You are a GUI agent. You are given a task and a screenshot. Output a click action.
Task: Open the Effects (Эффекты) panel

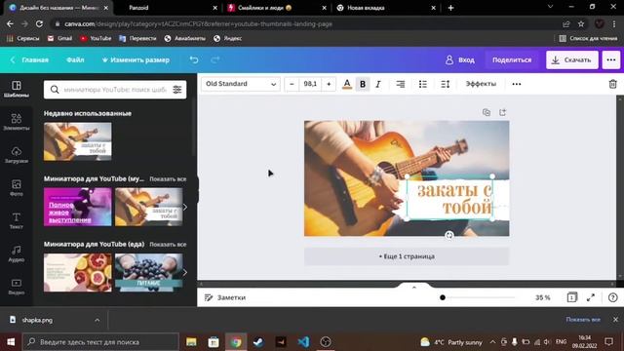[481, 84]
